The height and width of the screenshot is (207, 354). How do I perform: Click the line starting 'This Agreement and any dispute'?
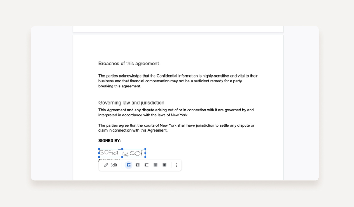(176, 110)
